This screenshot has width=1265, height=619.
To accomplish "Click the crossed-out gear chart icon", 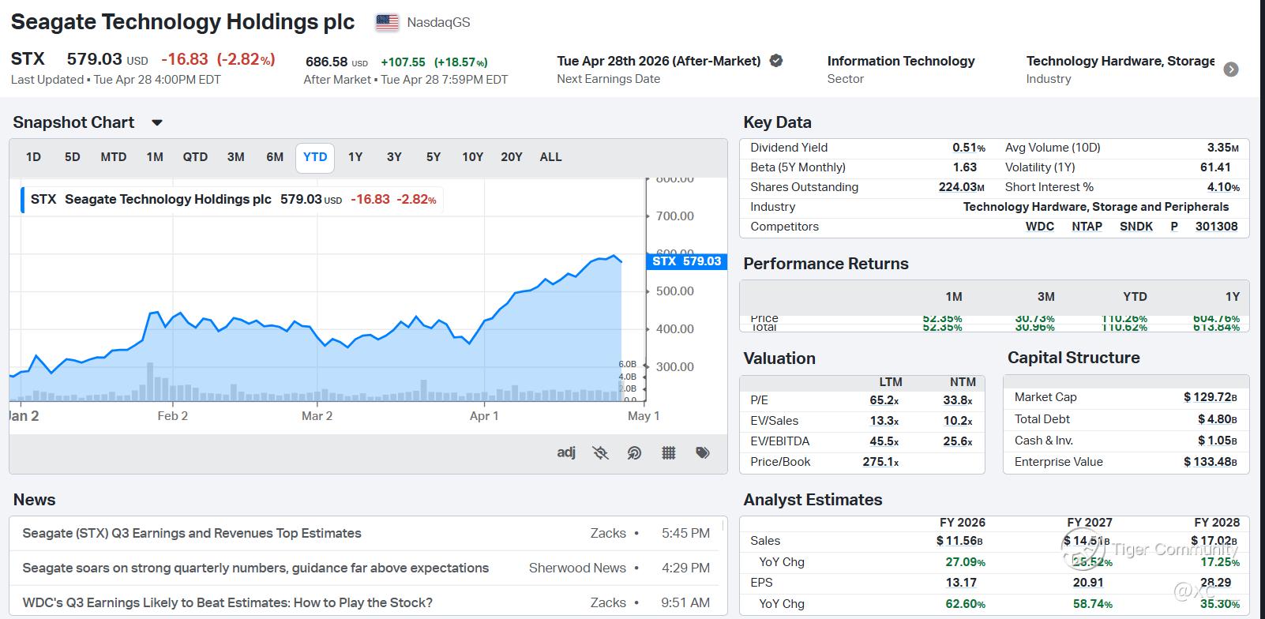I will [x=601, y=452].
